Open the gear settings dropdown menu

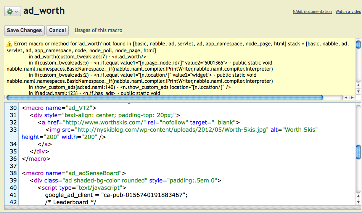click(x=12, y=11)
